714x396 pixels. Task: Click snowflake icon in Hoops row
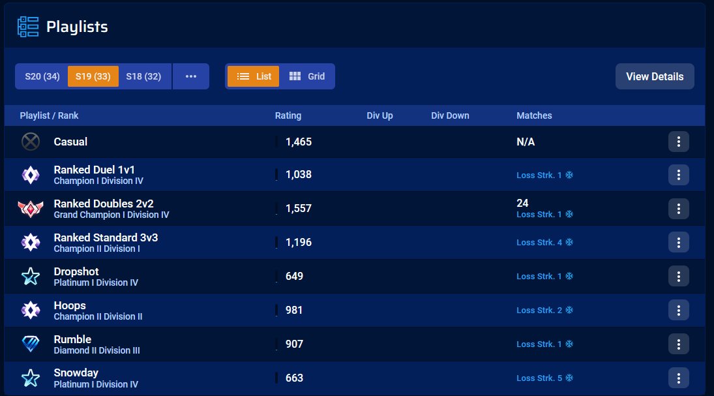tap(569, 310)
